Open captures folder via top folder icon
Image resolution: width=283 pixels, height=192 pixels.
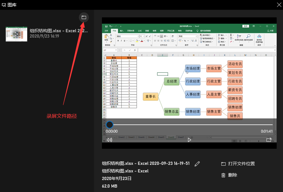84,17
